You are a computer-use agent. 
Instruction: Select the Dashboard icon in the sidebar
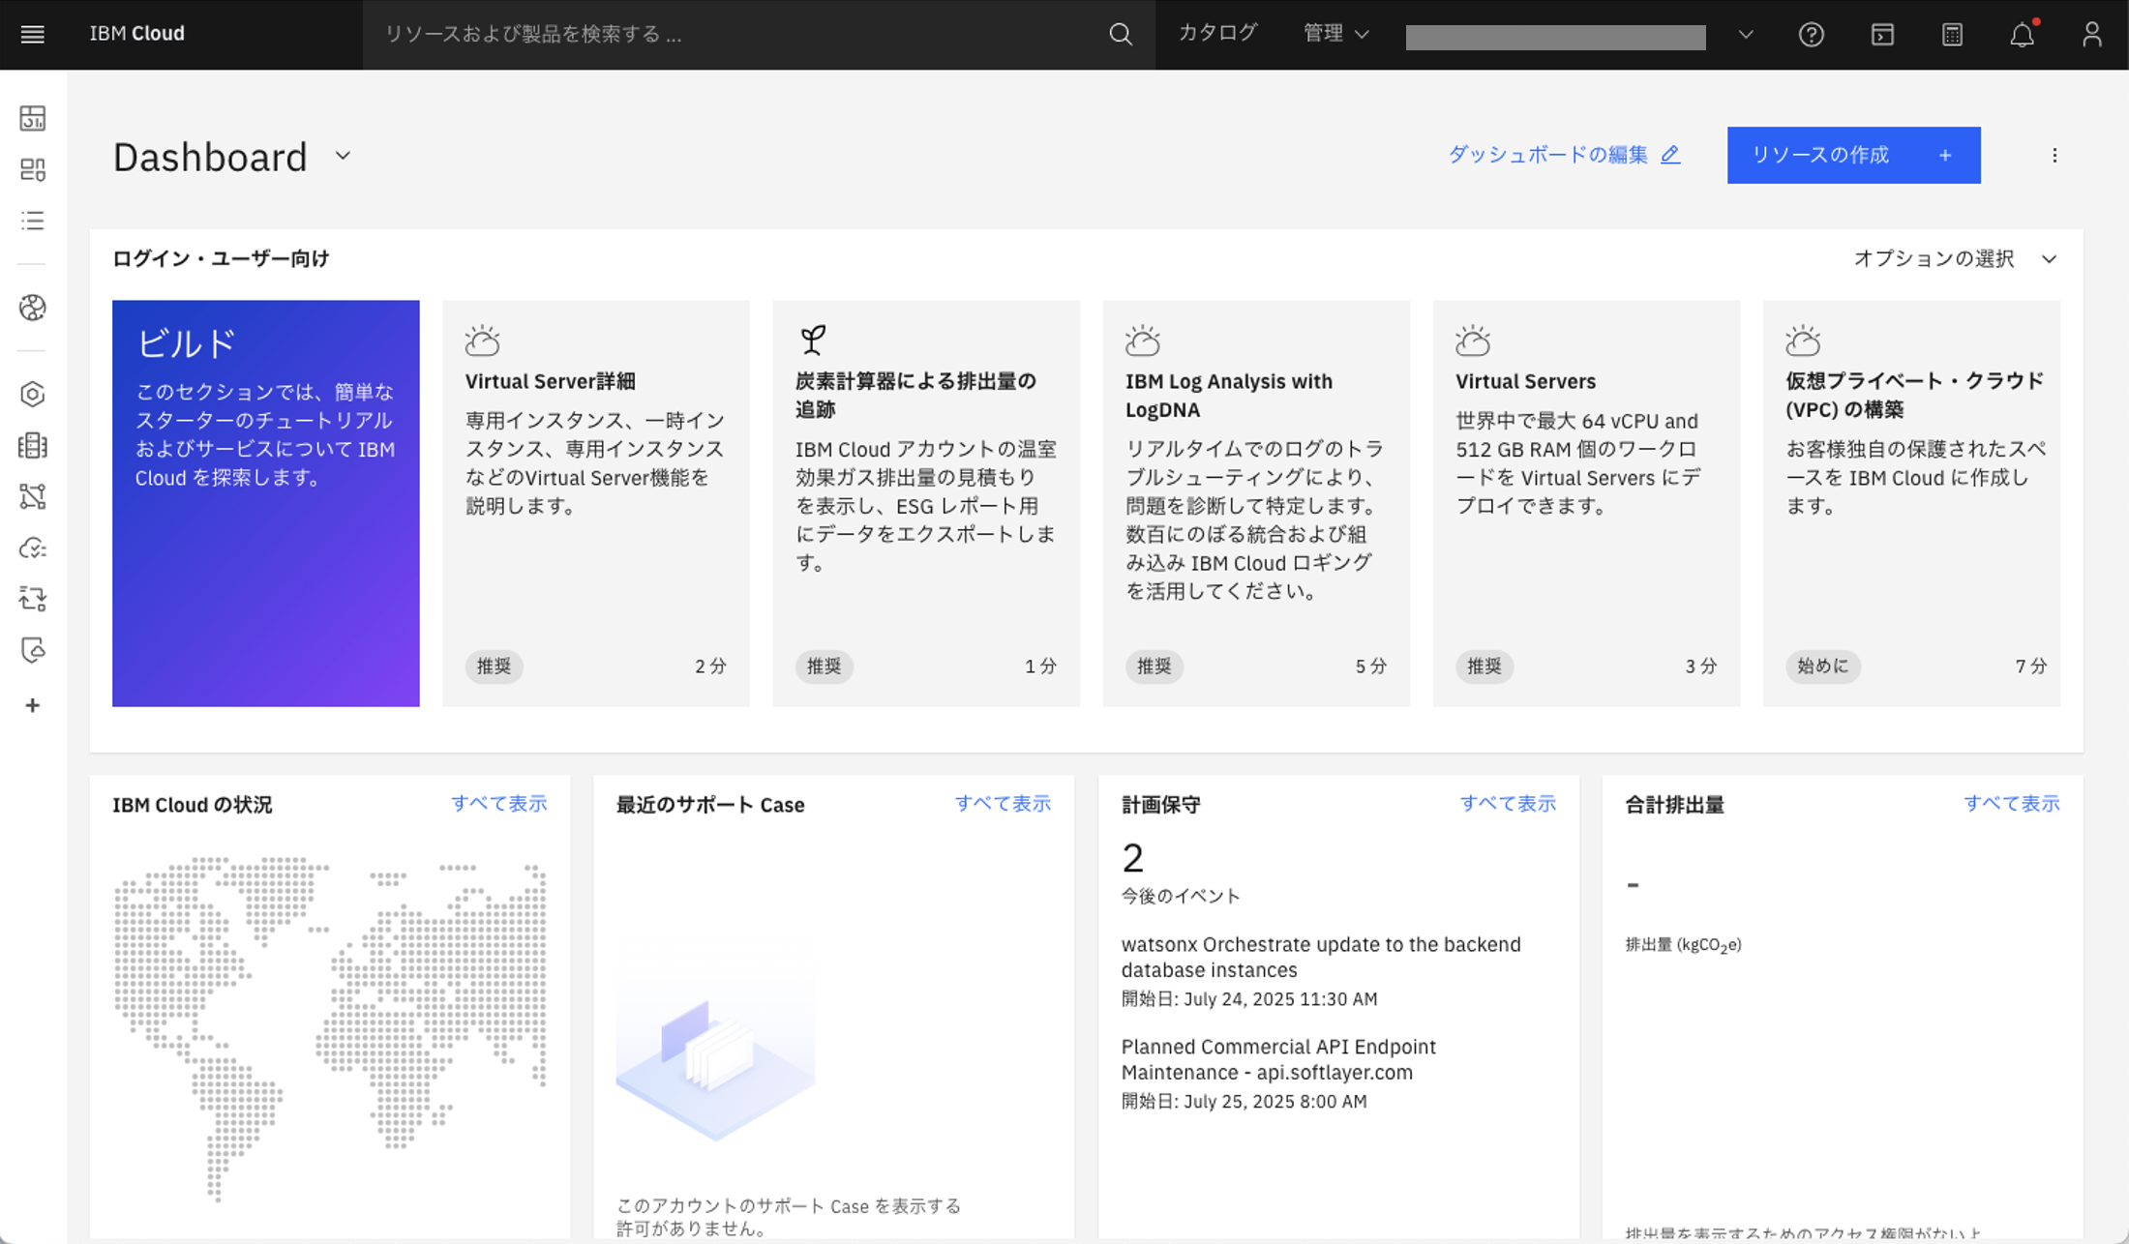click(32, 118)
